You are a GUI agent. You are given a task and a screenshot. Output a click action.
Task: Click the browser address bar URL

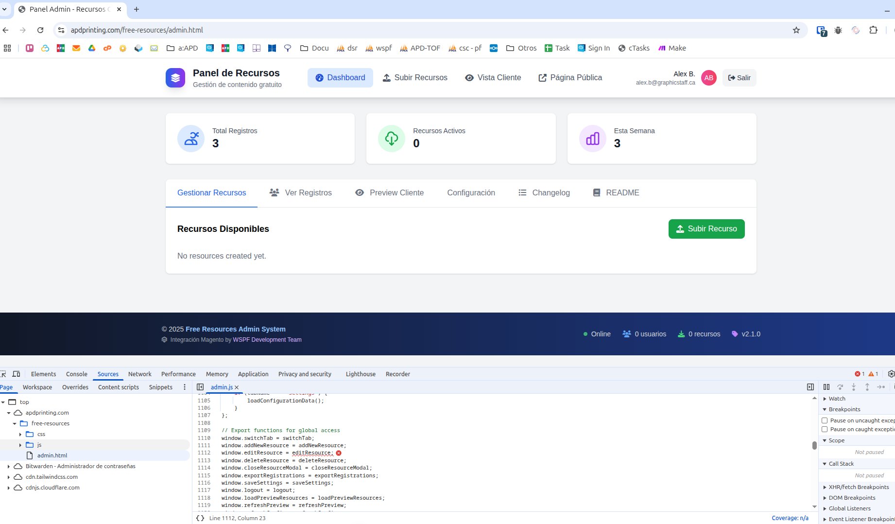coord(137,30)
